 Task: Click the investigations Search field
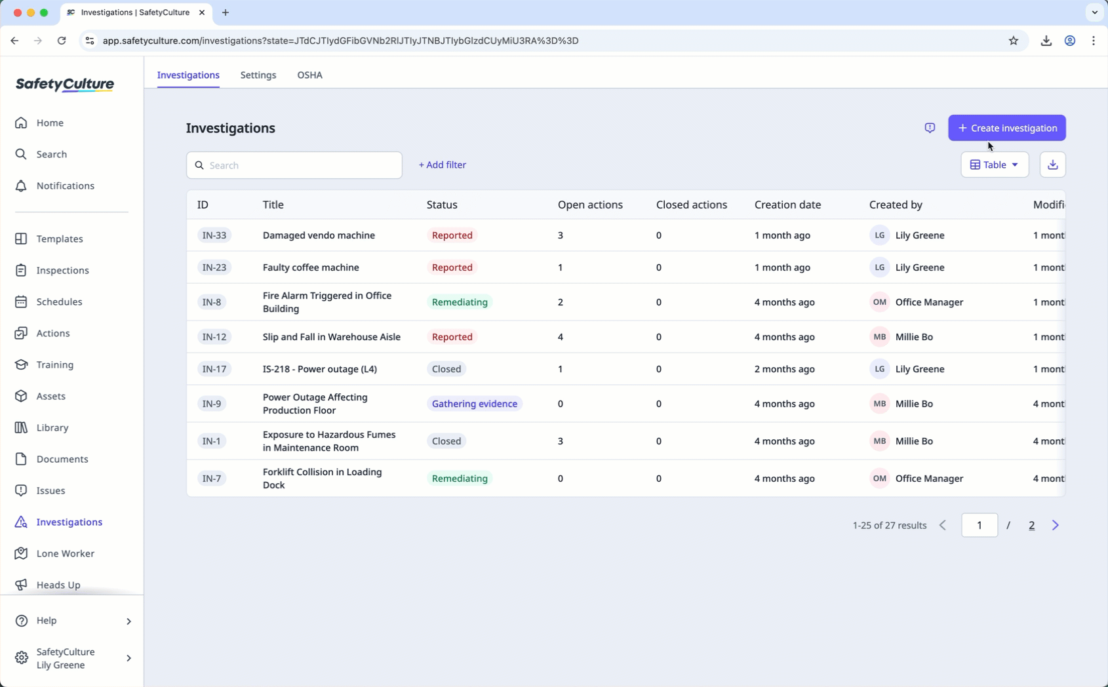[x=294, y=165]
